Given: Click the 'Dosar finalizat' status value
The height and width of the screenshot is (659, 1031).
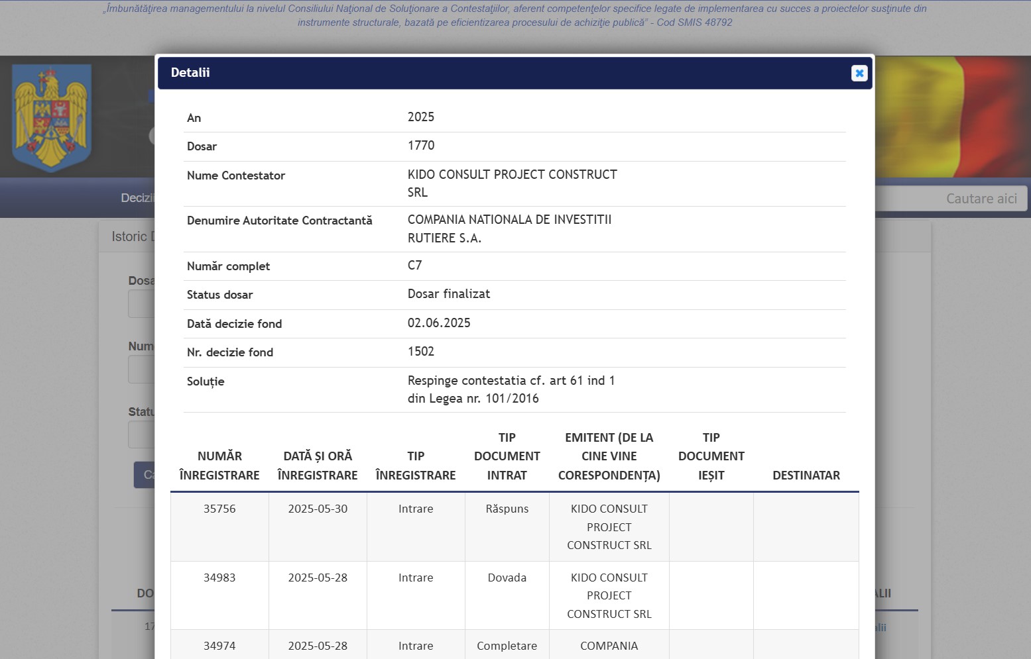Looking at the screenshot, I should [449, 294].
